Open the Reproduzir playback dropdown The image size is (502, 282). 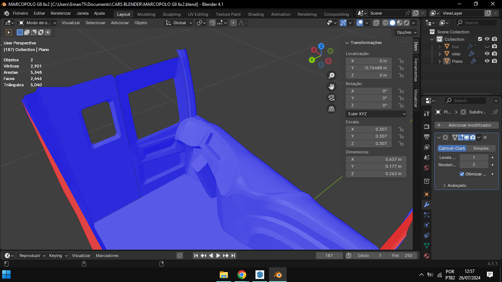pyautogui.click(x=32, y=256)
